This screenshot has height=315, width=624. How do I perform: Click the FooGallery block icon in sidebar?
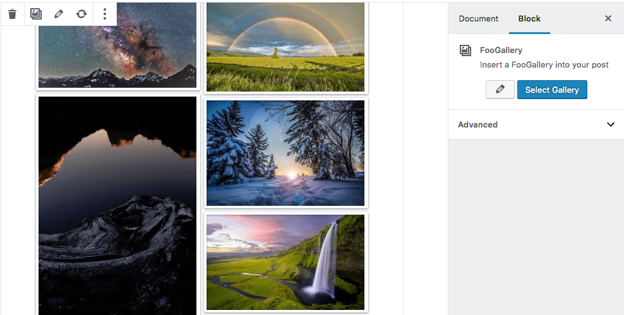(x=465, y=51)
